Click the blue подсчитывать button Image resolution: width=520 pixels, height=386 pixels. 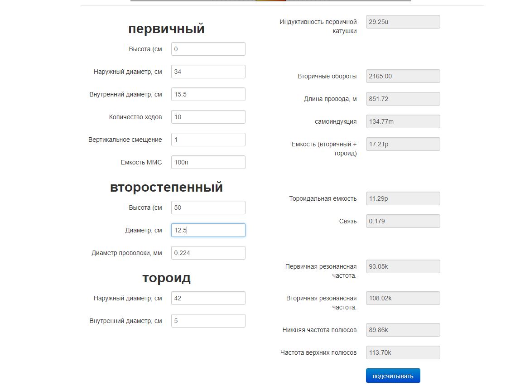[393, 376]
